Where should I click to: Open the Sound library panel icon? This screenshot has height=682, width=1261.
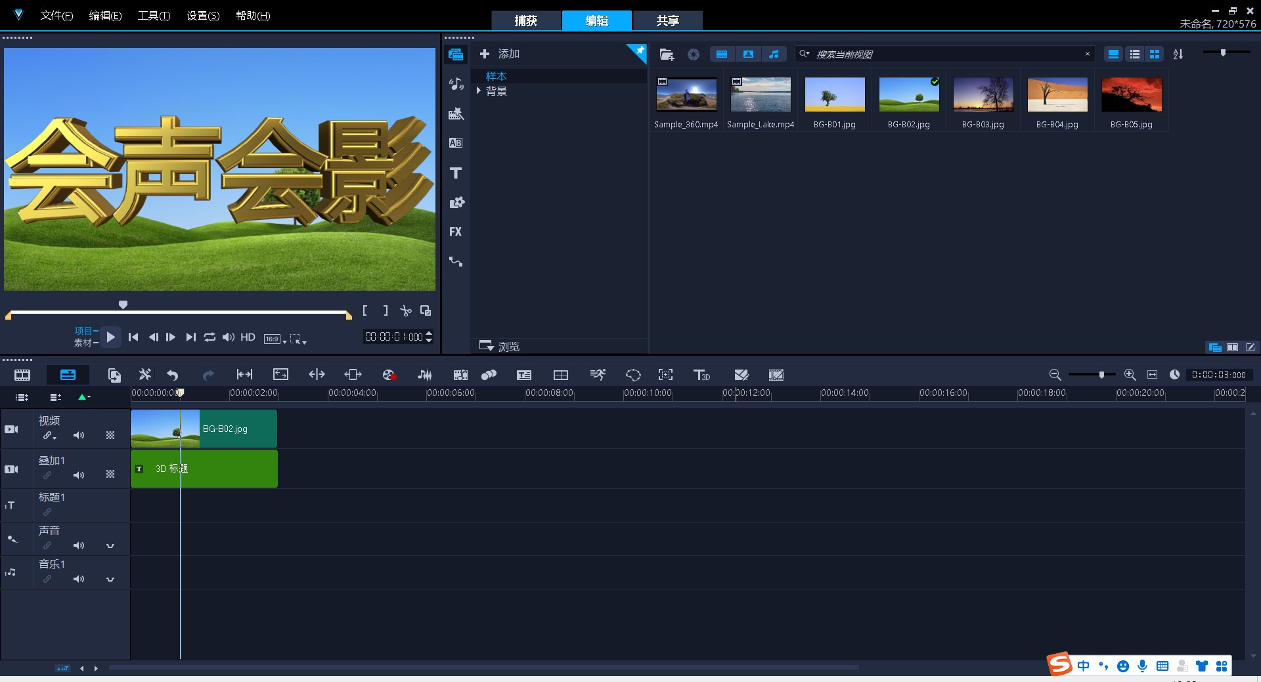click(456, 84)
